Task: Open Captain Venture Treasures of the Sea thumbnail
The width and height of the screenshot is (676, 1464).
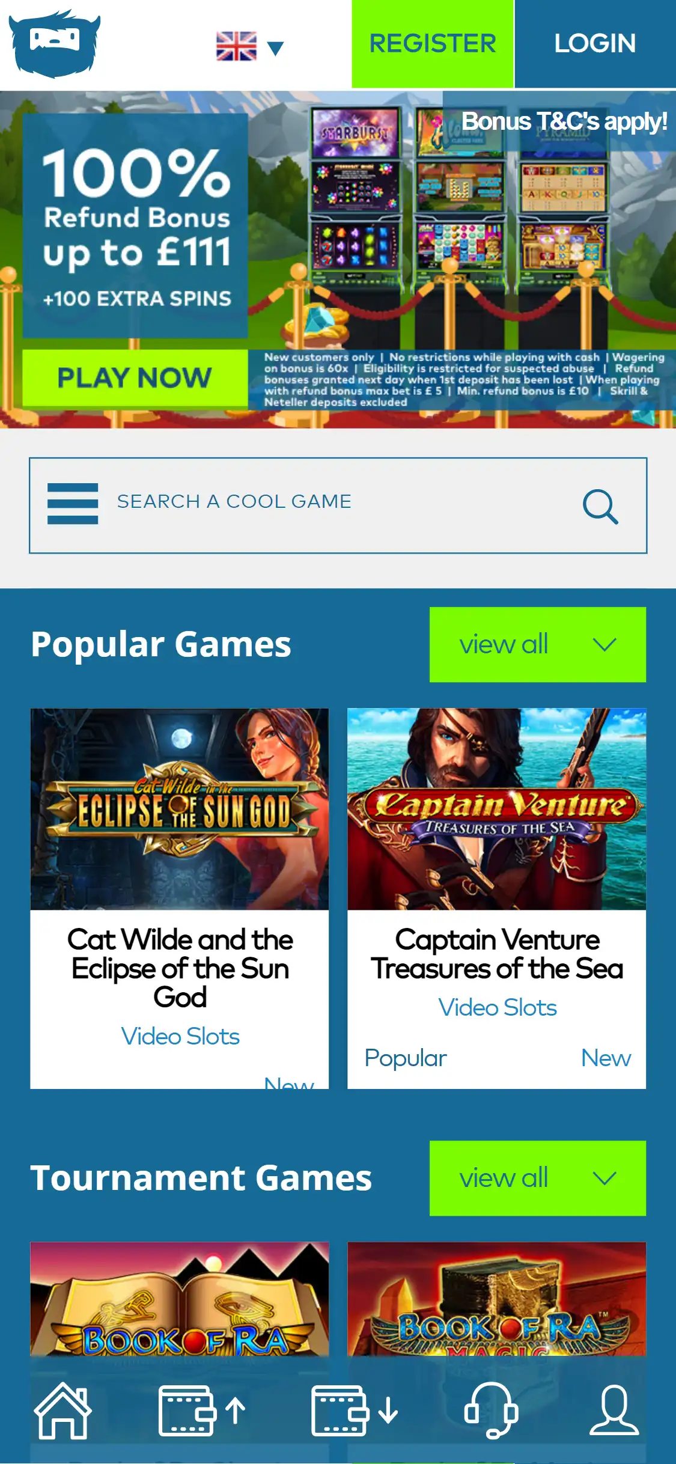Action: 497,809
